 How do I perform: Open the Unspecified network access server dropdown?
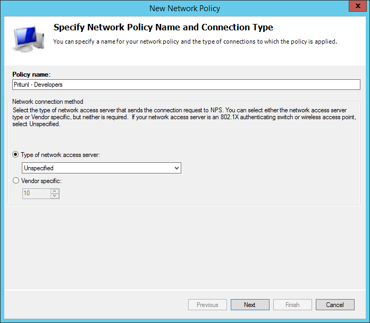(102, 168)
